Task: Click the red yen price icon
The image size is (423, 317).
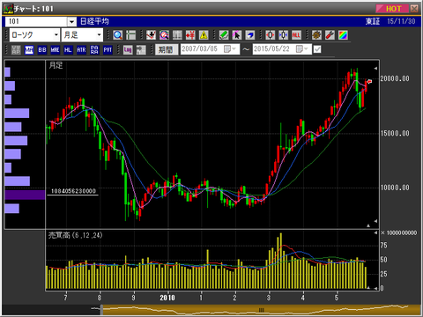Action: pos(190,35)
